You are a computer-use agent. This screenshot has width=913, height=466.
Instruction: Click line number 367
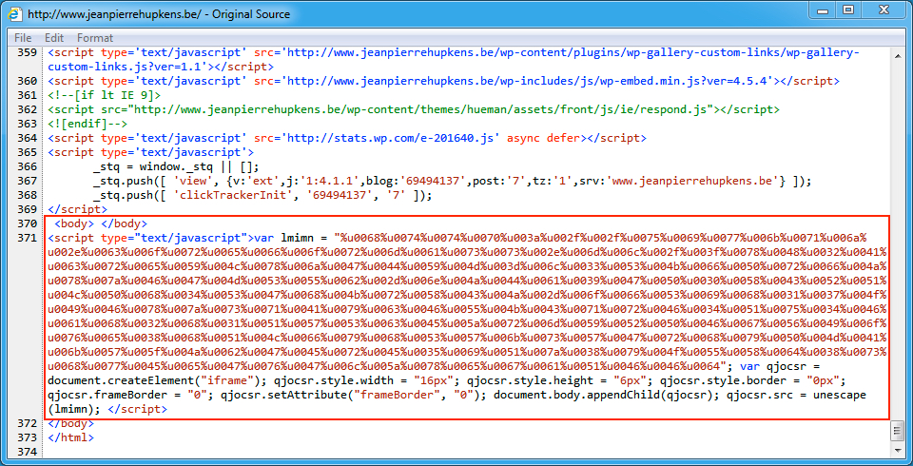27,181
